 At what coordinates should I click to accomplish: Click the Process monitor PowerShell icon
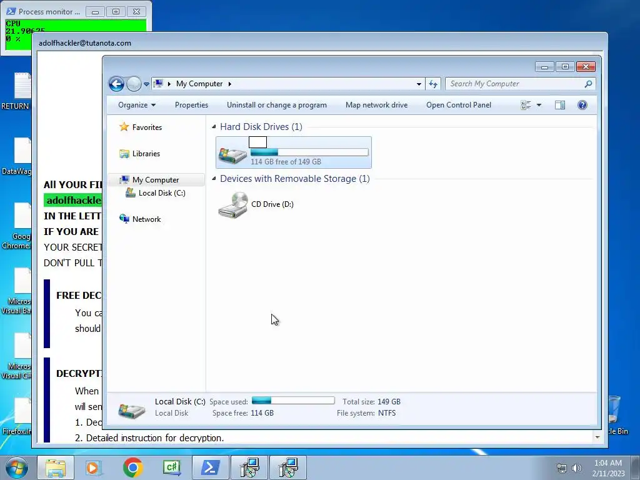[11, 11]
